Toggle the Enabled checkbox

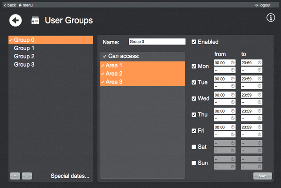(x=194, y=42)
